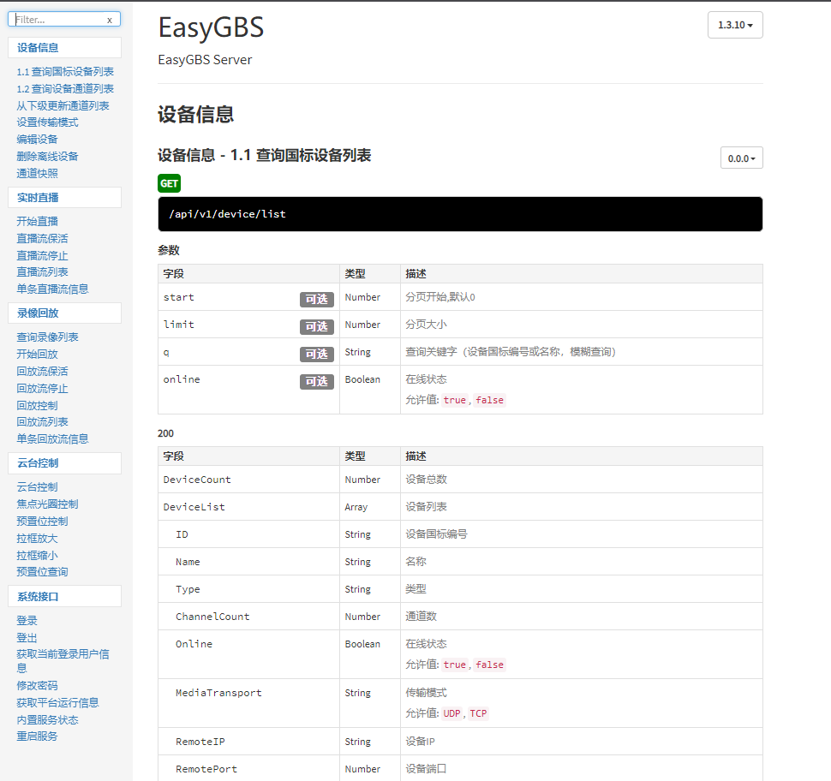The image size is (831, 781).
Task: Open 回放流保活 link
Action: 42,371
